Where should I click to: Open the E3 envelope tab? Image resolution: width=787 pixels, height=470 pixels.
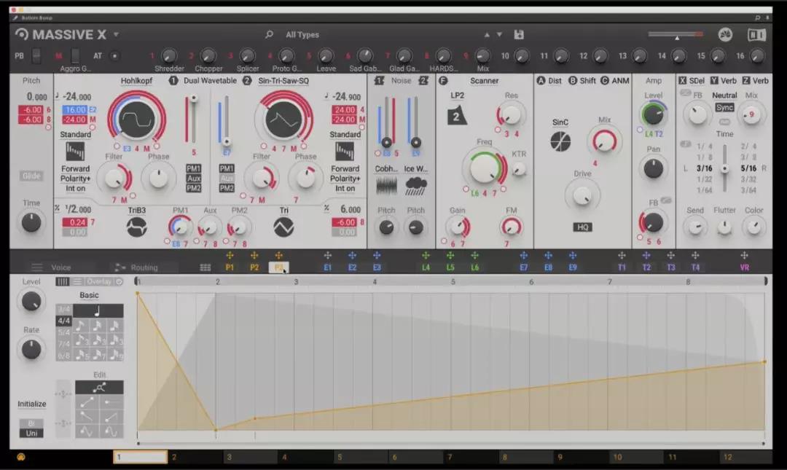tap(377, 267)
